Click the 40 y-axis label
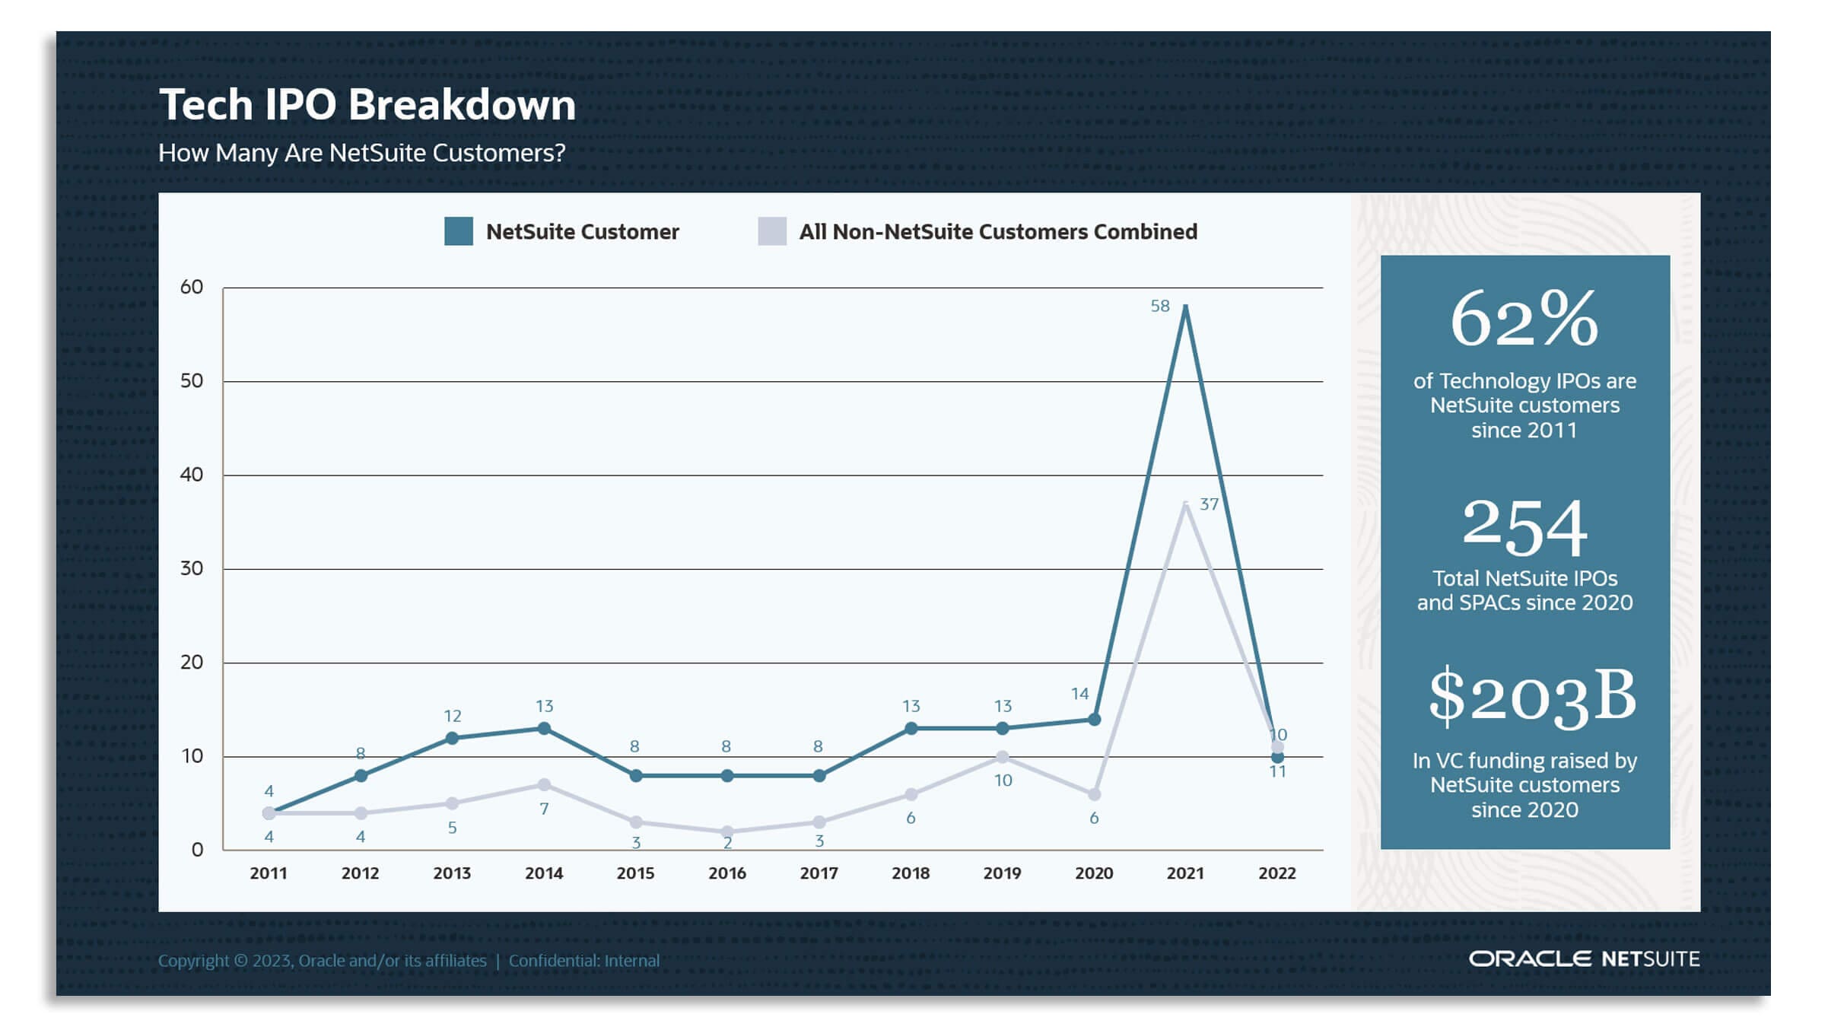The image size is (1828, 1027). [192, 474]
